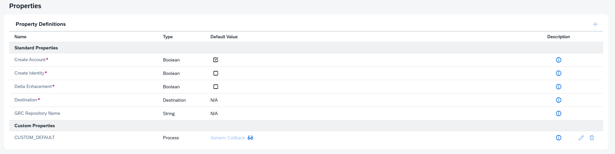The image size is (615, 154).
Task: Add a new property definition
Action: pos(595,24)
